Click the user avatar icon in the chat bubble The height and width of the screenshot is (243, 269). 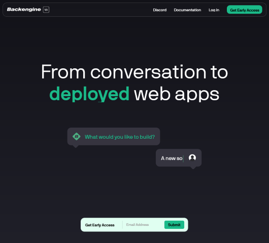tap(192, 157)
